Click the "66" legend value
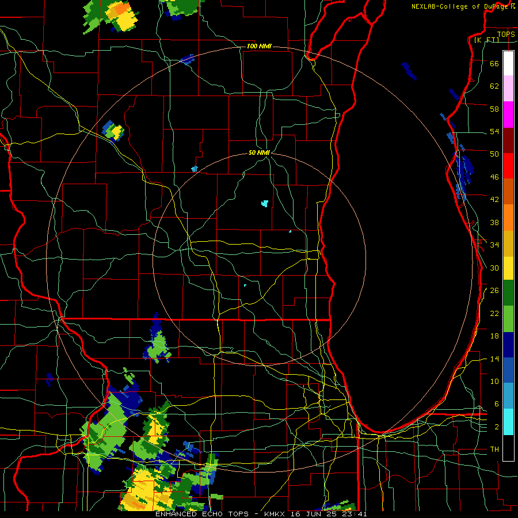The width and height of the screenshot is (518, 518). click(x=494, y=63)
